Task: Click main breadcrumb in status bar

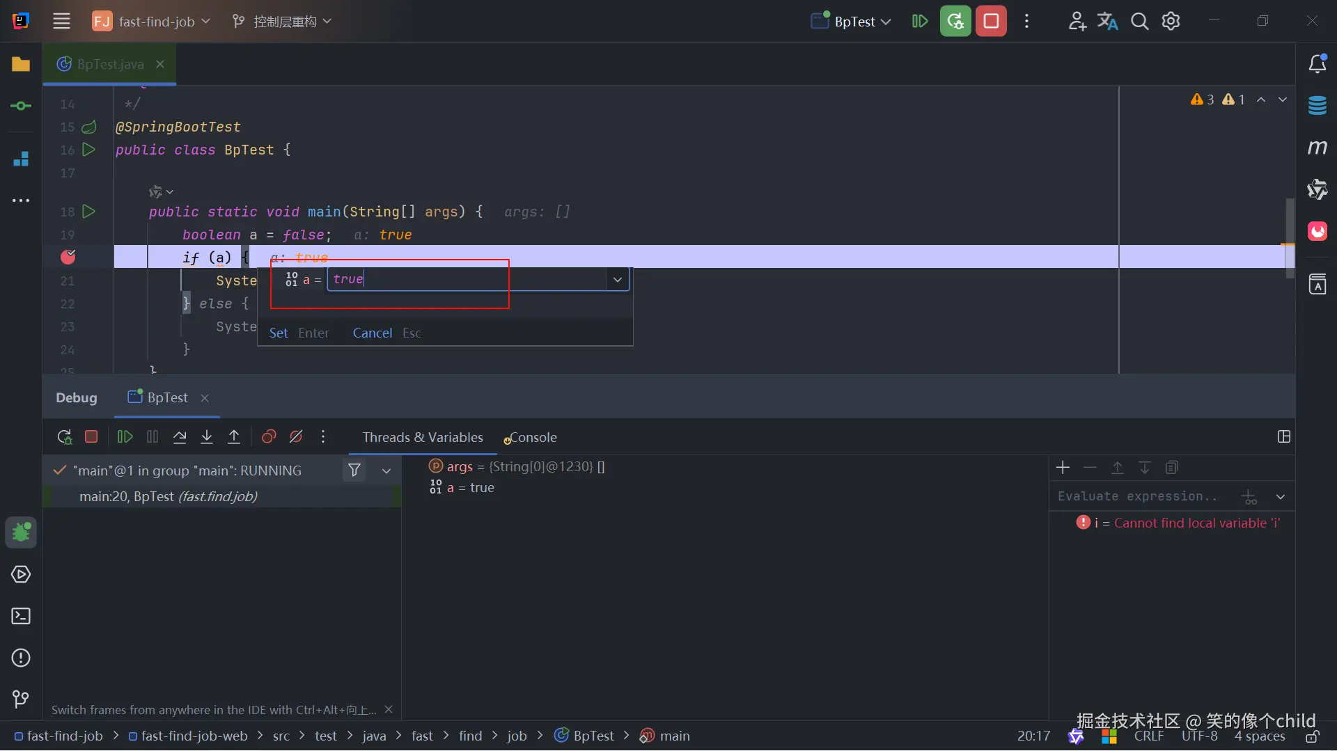Action: tap(666, 736)
